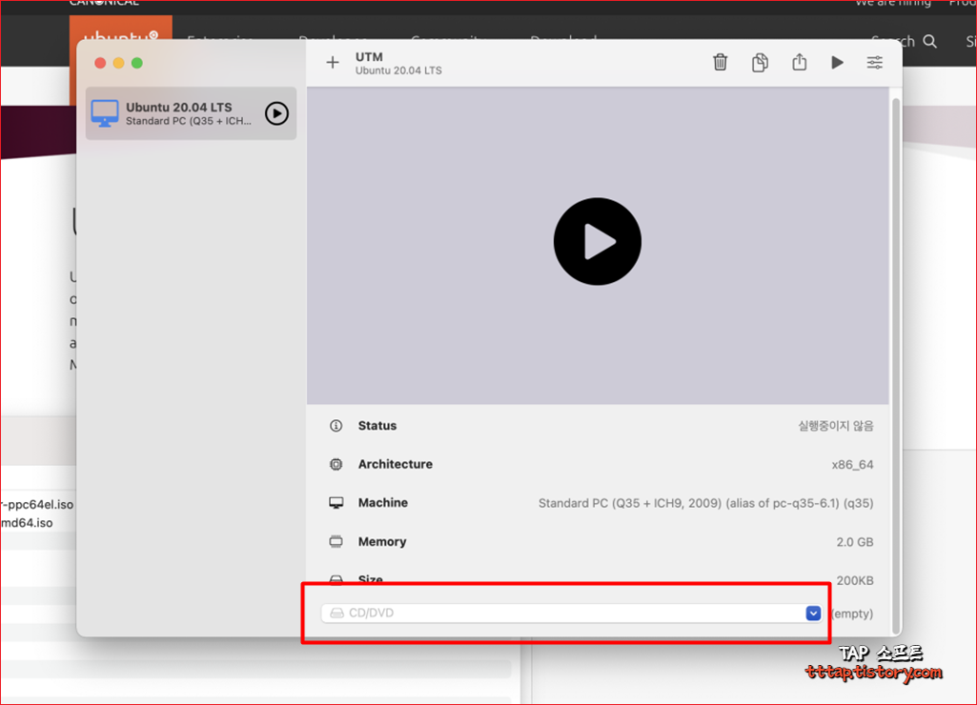
Task: Click the ppc64el.iso file link in browser
Action: click(37, 505)
